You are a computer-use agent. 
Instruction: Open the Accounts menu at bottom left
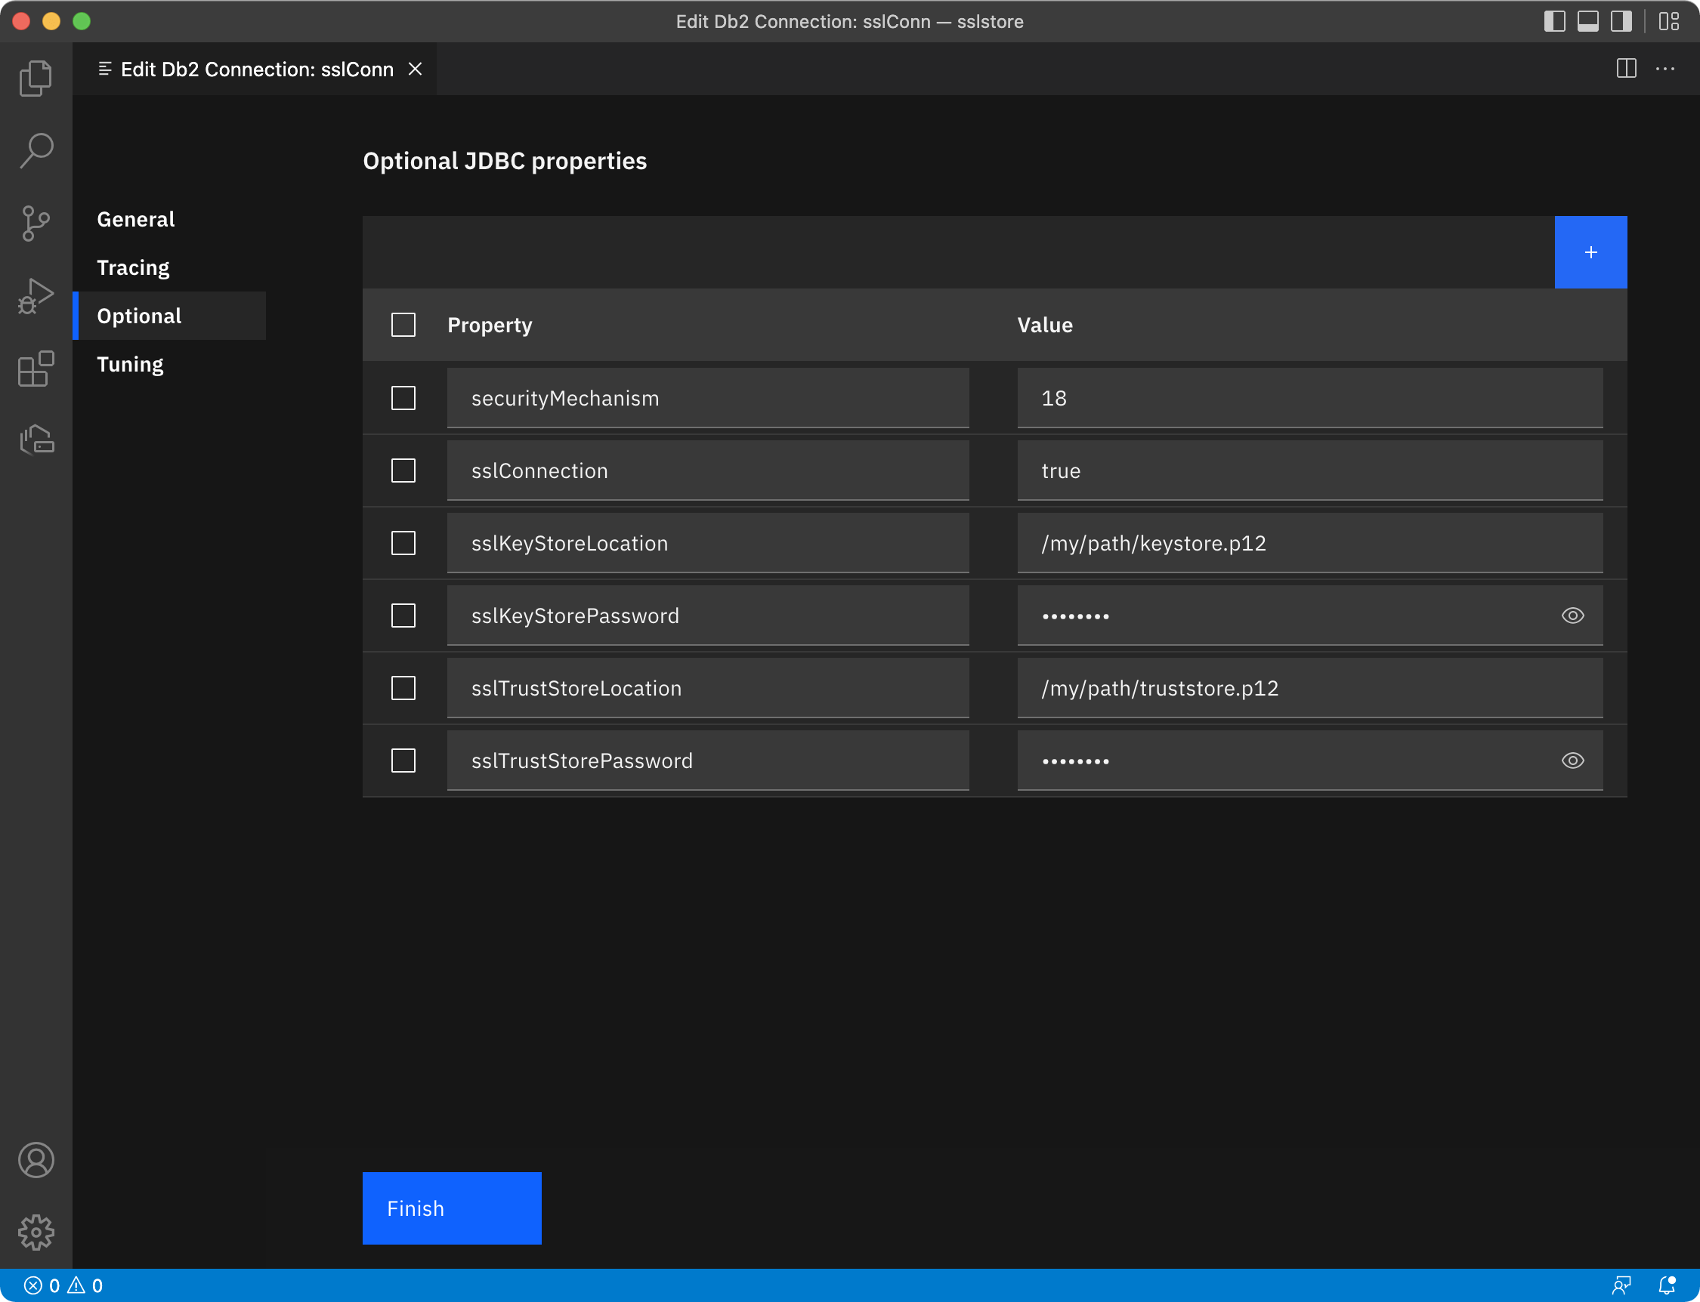(x=36, y=1160)
